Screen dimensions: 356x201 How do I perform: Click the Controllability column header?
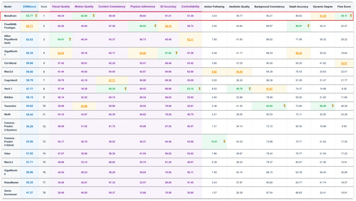tap(190, 7)
